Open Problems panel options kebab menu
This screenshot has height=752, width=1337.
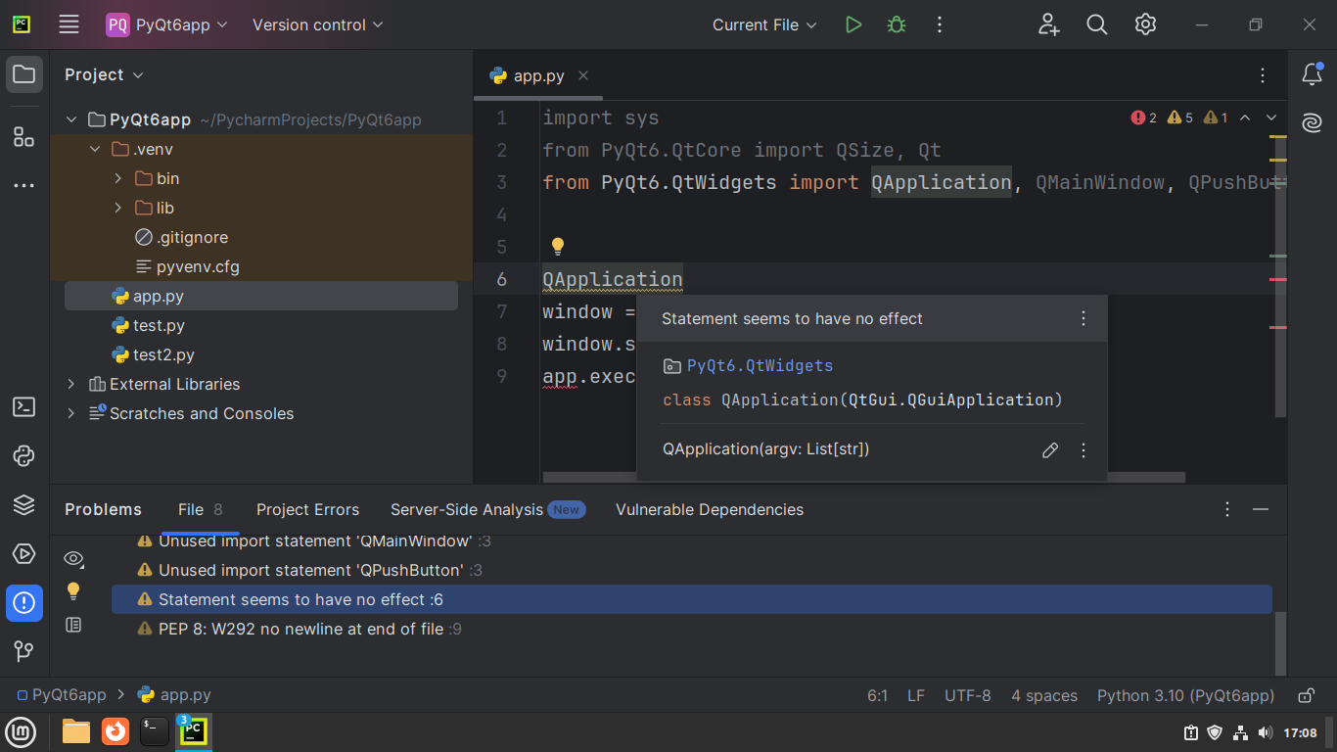click(1227, 509)
